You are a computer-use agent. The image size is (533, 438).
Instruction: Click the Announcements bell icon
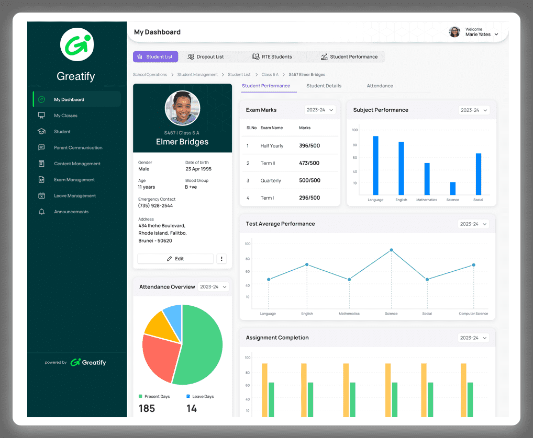[41, 212]
